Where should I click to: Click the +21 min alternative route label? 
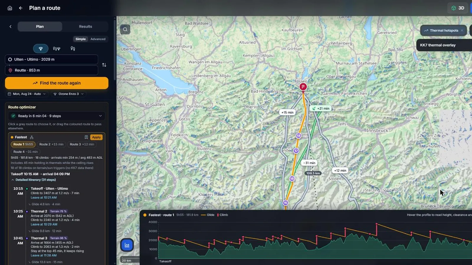[x=321, y=108]
